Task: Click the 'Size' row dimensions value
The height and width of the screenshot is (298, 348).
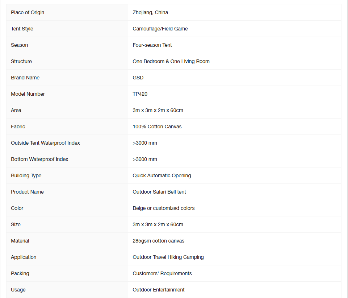Action: pos(158,224)
